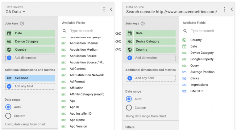Select Custom date range for Search console
This screenshot has height=130, width=237.
[129, 108]
